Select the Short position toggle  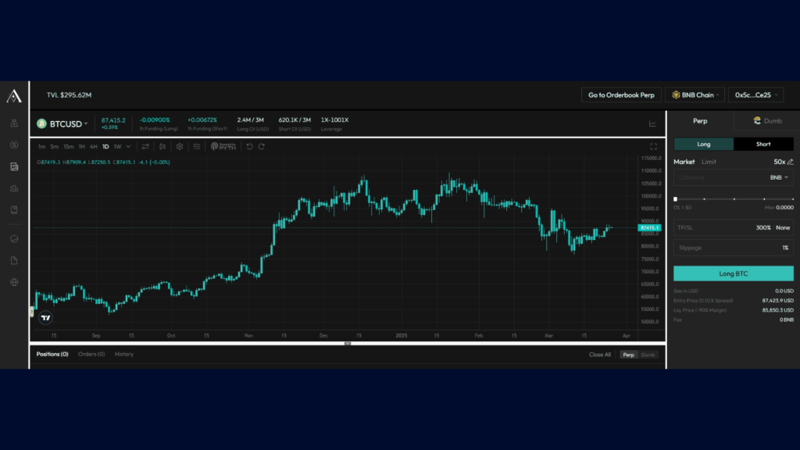pyautogui.click(x=763, y=145)
